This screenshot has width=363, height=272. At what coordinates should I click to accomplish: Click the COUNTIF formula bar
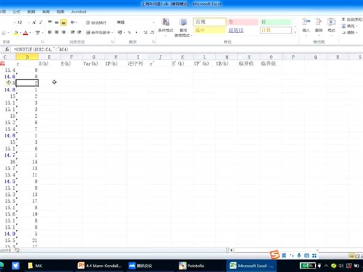(187, 50)
